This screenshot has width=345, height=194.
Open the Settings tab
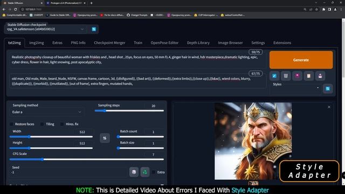coord(258,43)
